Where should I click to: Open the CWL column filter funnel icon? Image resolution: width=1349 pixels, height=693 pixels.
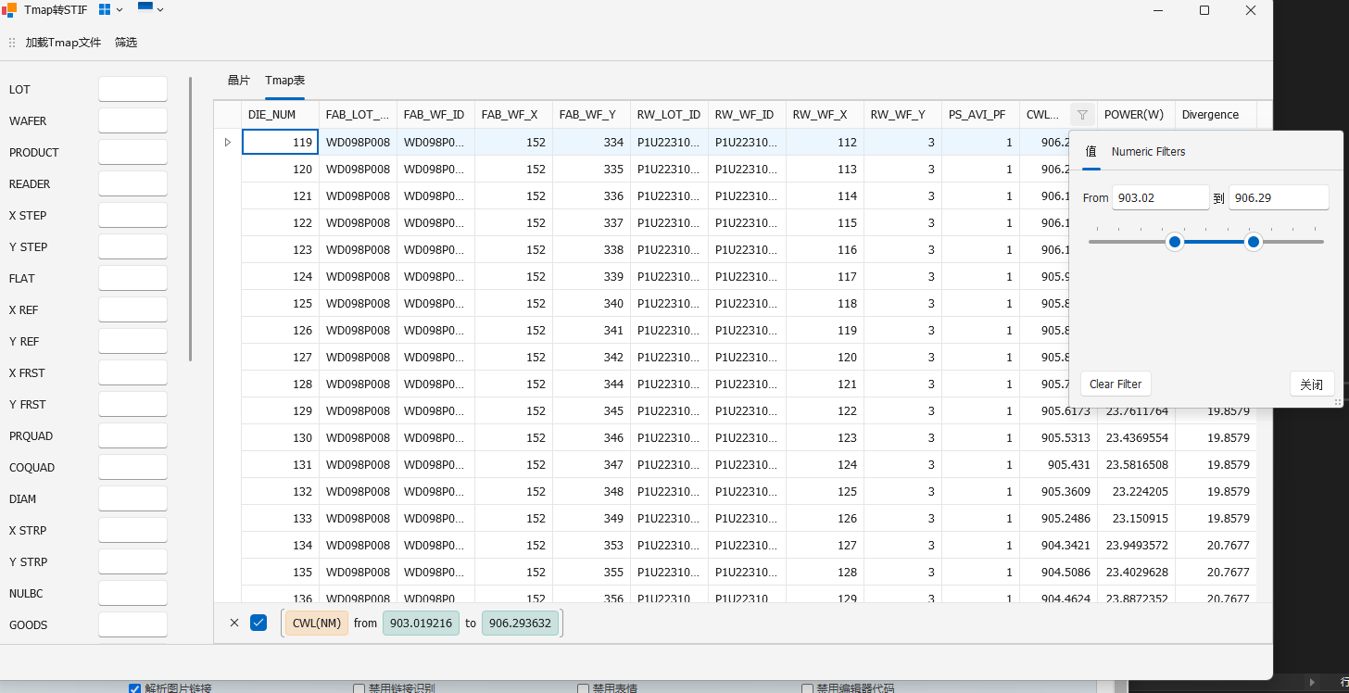tap(1082, 115)
